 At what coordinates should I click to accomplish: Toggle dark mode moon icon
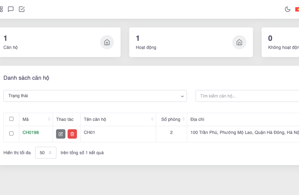(287, 9)
